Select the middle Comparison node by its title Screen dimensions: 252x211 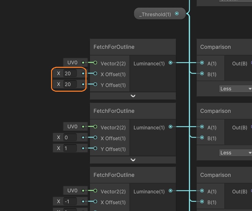[x=216, y=111]
